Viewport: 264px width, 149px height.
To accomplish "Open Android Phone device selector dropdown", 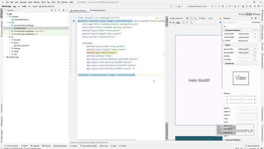I will point(197,6).
